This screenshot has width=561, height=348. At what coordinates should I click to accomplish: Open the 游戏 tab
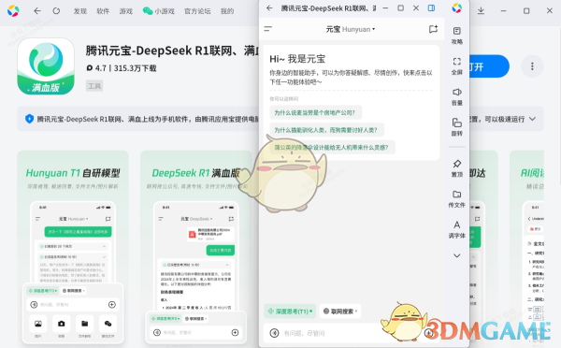tap(126, 11)
